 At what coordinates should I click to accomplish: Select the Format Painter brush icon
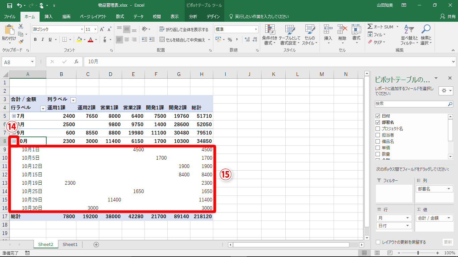[21, 42]
